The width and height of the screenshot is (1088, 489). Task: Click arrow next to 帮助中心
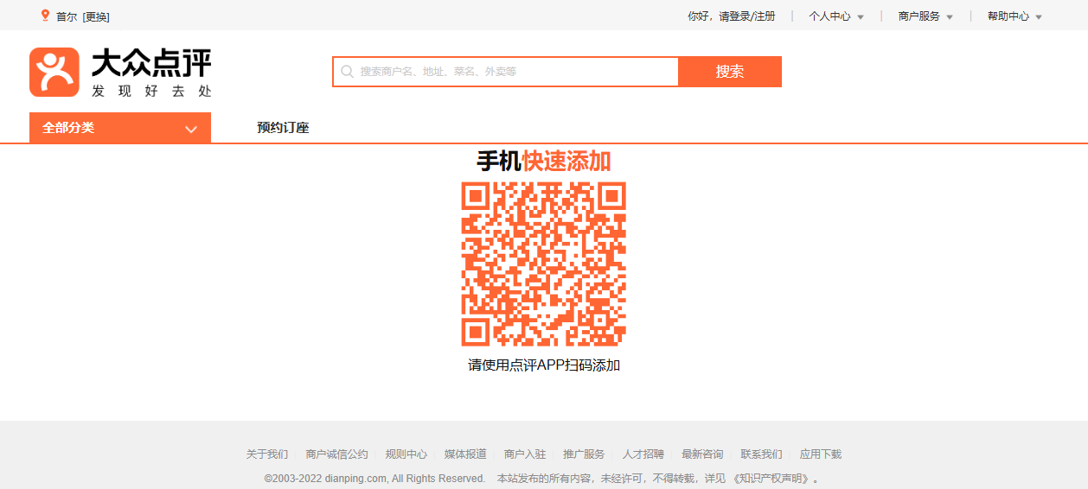(1039, 17)
